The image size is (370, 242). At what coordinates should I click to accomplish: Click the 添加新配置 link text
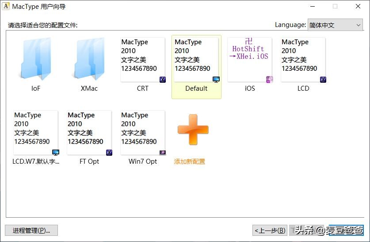pyautogui.click(x=190, y=161)
